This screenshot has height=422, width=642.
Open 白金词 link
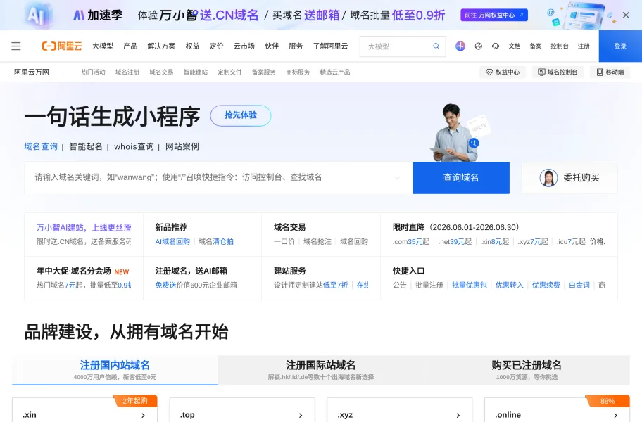579,286
